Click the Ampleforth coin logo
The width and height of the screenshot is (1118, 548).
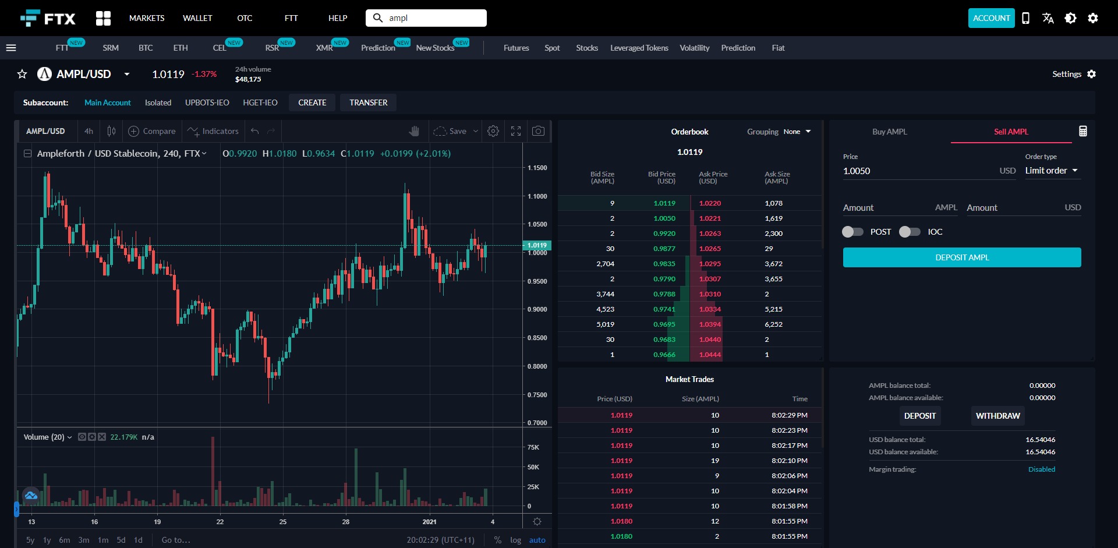click(44, 74)
